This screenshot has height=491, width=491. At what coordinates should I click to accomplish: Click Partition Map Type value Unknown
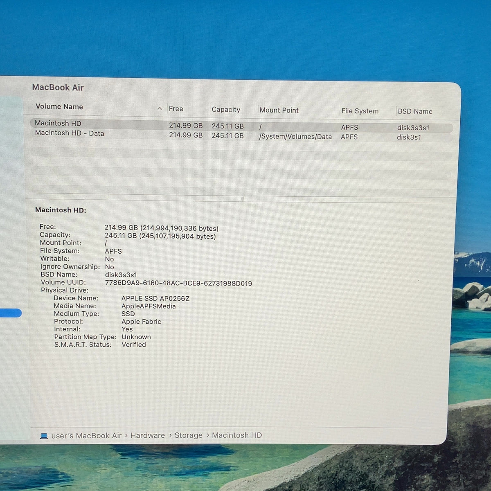[x=136, y=337]
